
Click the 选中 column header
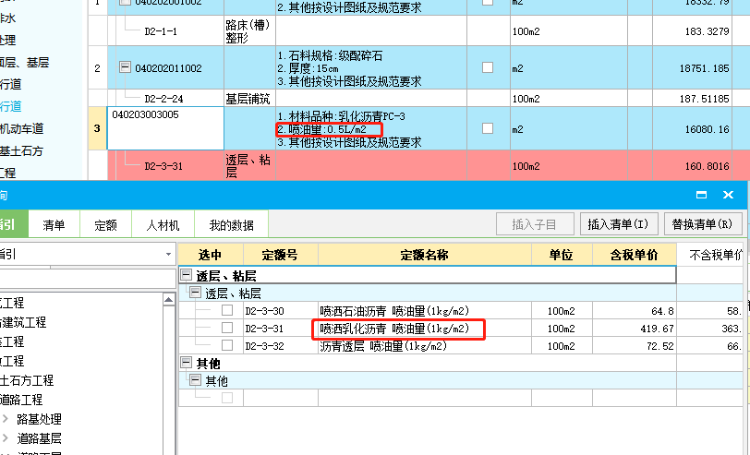tap(211, 255)
